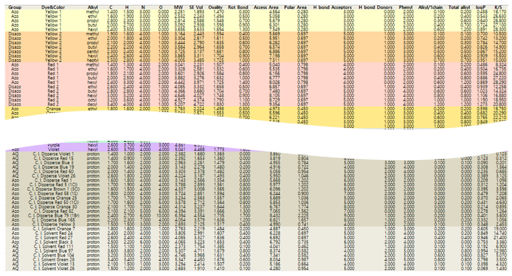Click the MW column header
Viewport: 512px width, 276px height.
click(x=178, y=7)
